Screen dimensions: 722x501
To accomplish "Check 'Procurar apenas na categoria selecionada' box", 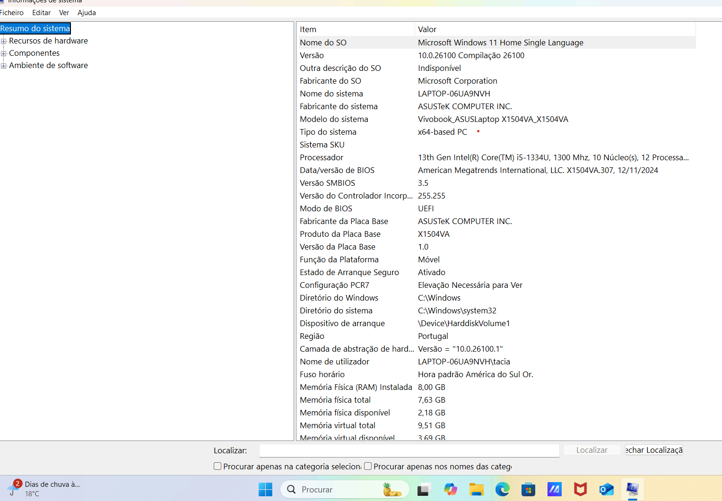I will pyautogui.click(x=217, y=466).
